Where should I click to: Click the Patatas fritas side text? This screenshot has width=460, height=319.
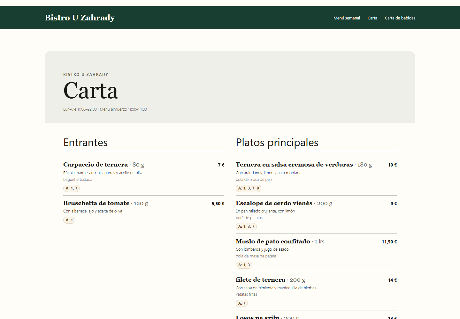[246, 294]
